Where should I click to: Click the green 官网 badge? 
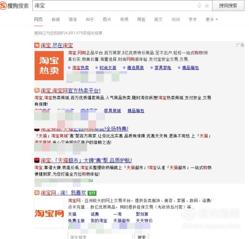(x=92, y=193)
